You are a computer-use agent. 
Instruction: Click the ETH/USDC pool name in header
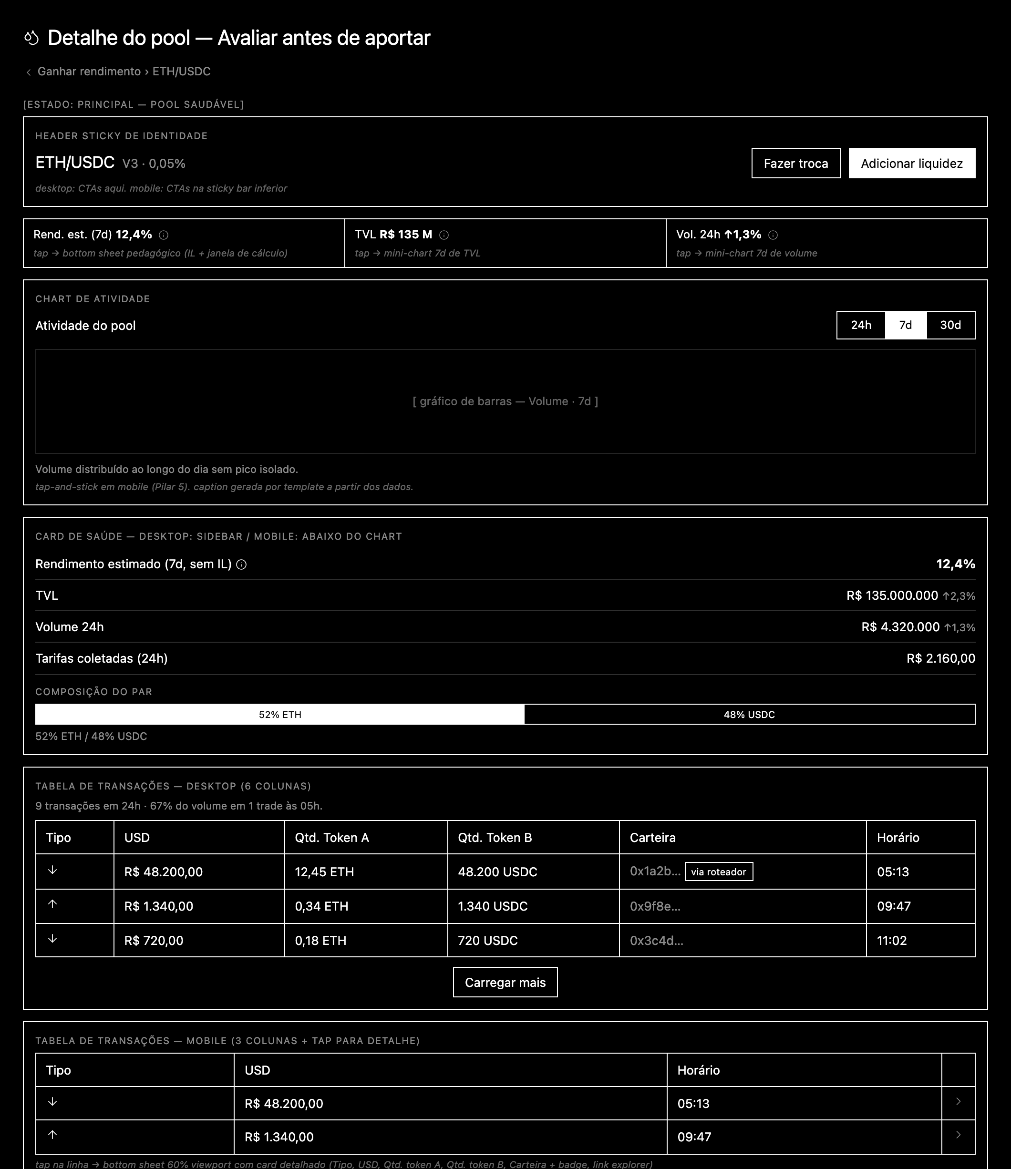[75, 163]
